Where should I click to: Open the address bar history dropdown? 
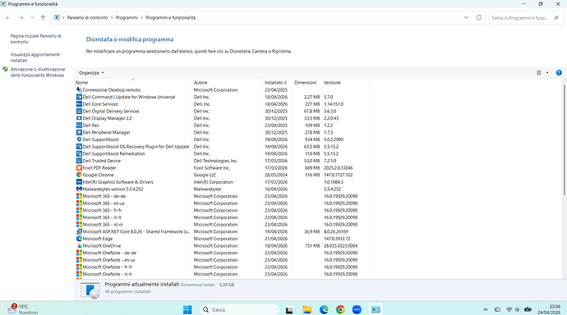[x=466, y=18]
